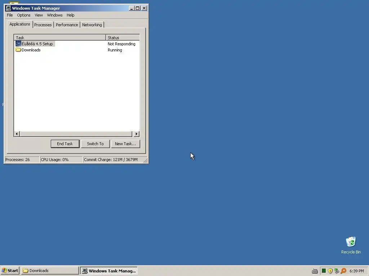Image resolution: width=369 pixels, height=276 pixels.
Task: Switch to the Networking tab
Action: pyautogui.click(x=92, y=25)
